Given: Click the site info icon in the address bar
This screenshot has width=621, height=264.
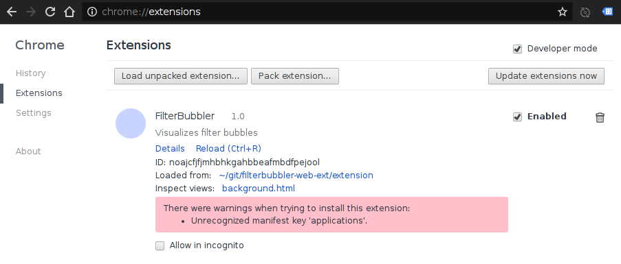Looking at the screenshot, I should [92, 12].
